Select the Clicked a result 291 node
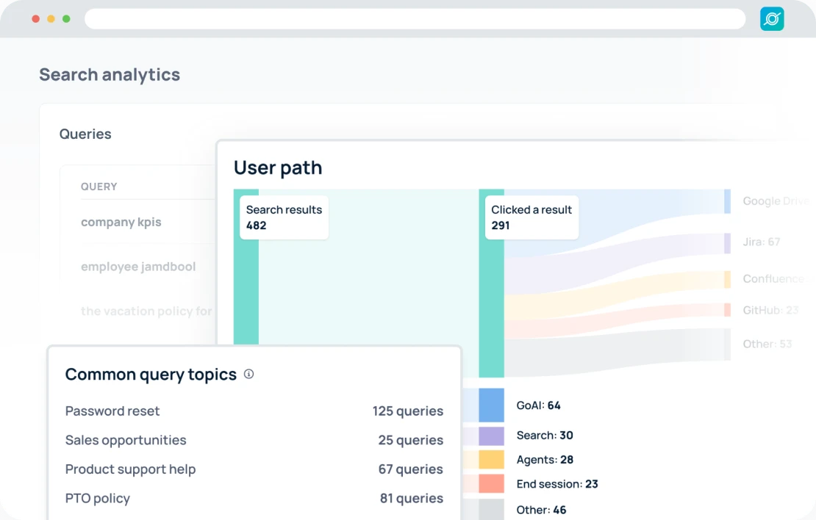Screen dimensions: 816x520 coord(532,217)
